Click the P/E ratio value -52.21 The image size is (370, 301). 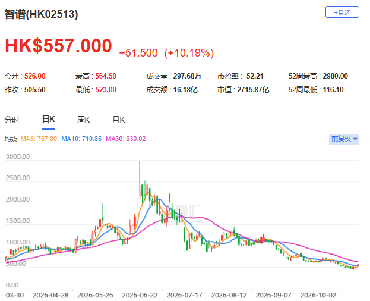pos(254,76)
